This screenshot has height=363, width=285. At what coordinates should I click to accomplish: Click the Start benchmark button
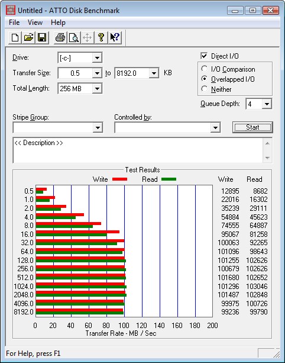click(252, 127)
